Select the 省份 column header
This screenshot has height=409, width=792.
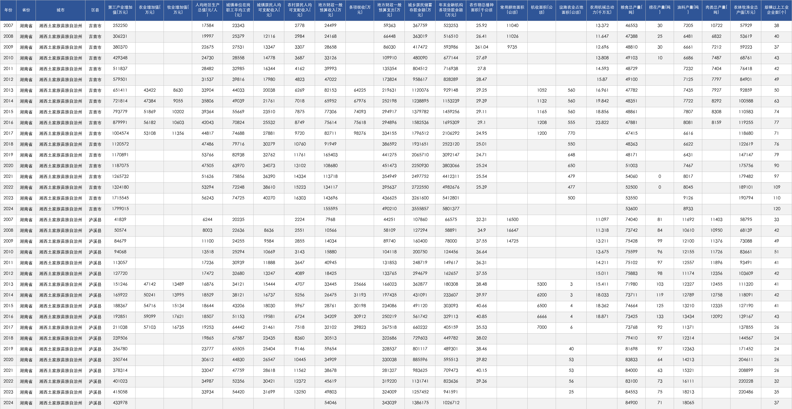[x=26, y=10]
